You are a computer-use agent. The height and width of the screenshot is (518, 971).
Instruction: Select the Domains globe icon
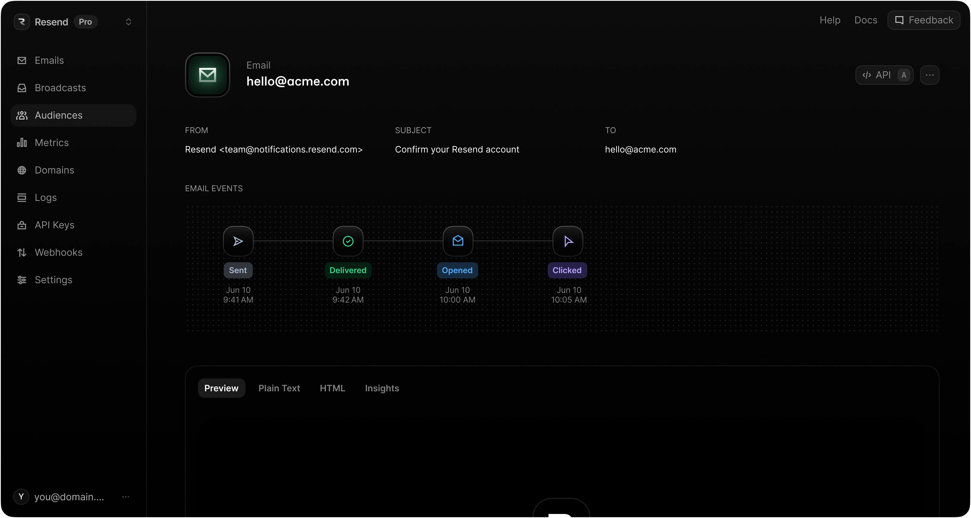click(22, 170)
